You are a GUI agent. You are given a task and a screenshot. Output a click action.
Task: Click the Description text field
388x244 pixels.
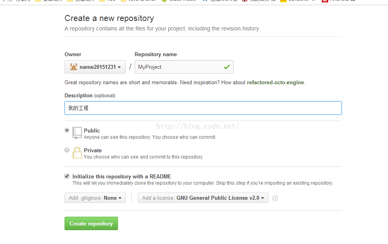[x=203, y=108]
